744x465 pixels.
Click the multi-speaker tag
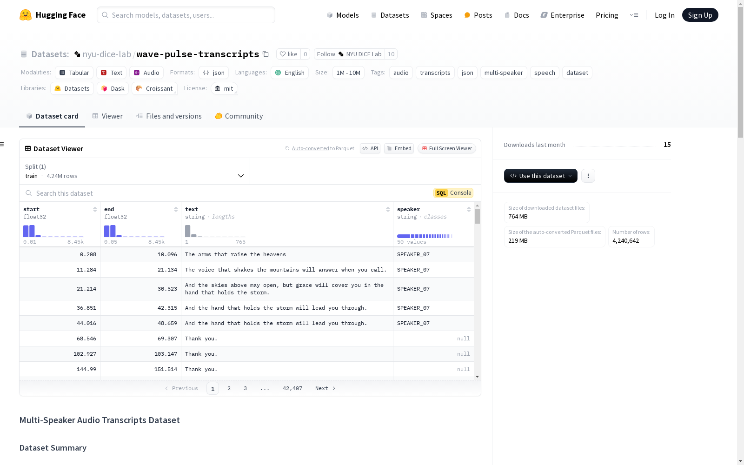504,73
